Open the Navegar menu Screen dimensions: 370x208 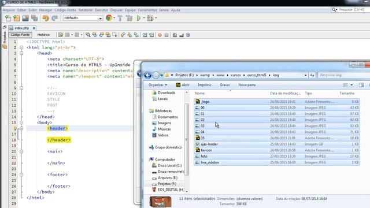(x=46, y=10)
